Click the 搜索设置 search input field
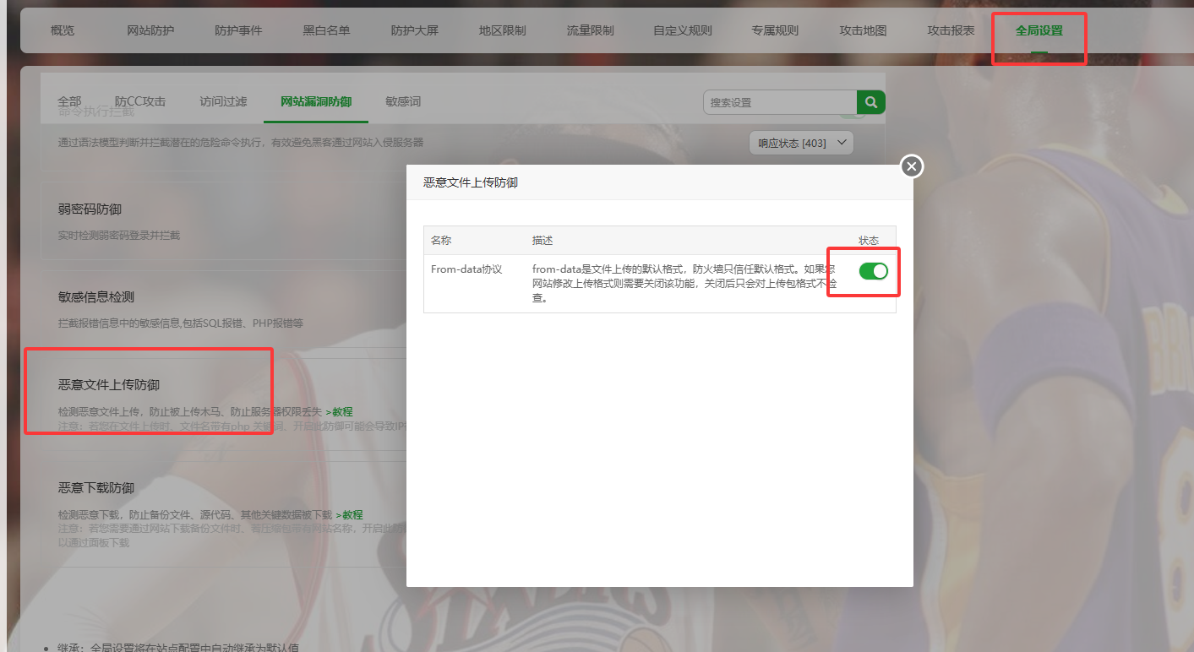 (x=777, y=101)
